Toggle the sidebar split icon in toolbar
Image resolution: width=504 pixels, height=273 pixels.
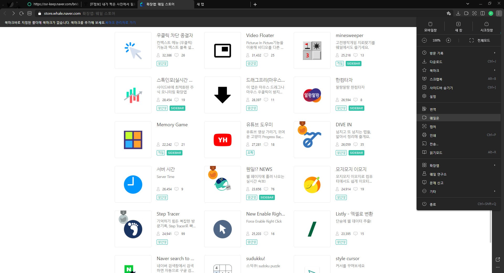pos(482,13)
